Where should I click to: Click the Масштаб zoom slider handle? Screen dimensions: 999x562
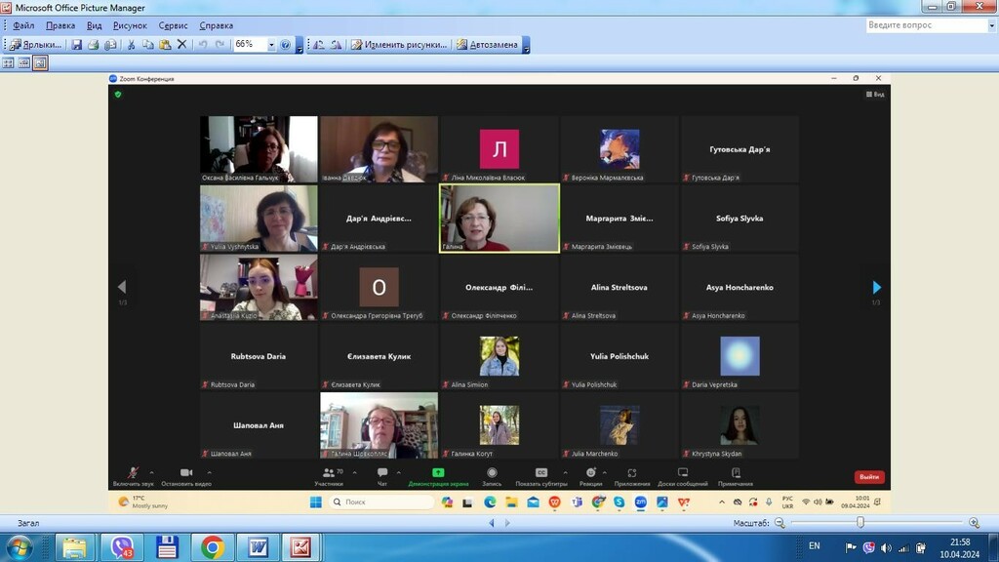(860, 523)
